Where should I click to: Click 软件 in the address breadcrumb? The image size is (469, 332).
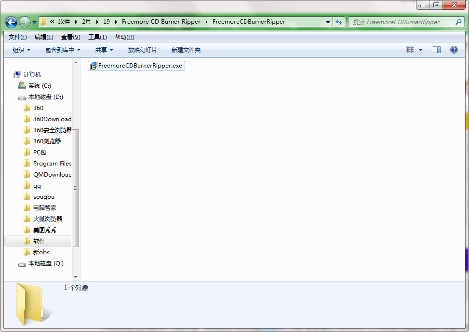[x=64, y=22]
